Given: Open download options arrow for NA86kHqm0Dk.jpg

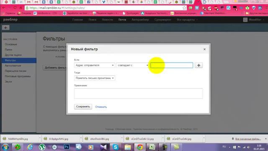Looking at the screenshot, I should [40, 138].
